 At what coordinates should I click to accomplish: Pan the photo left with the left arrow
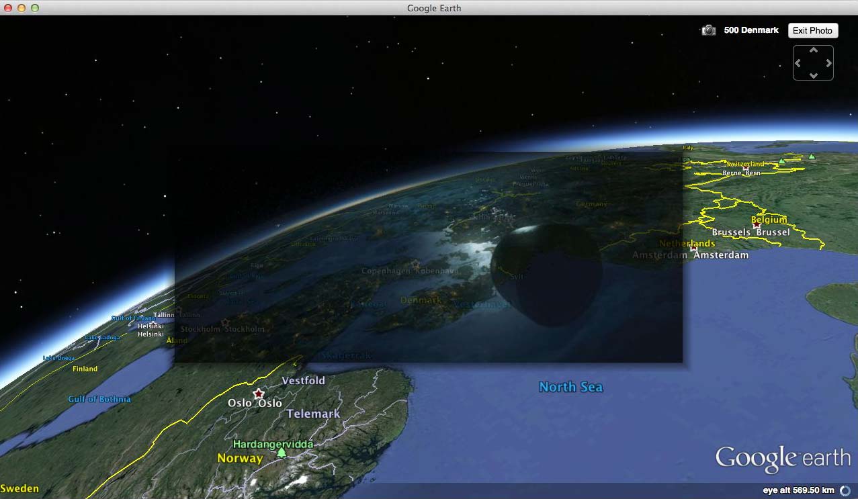pos(798,63)
